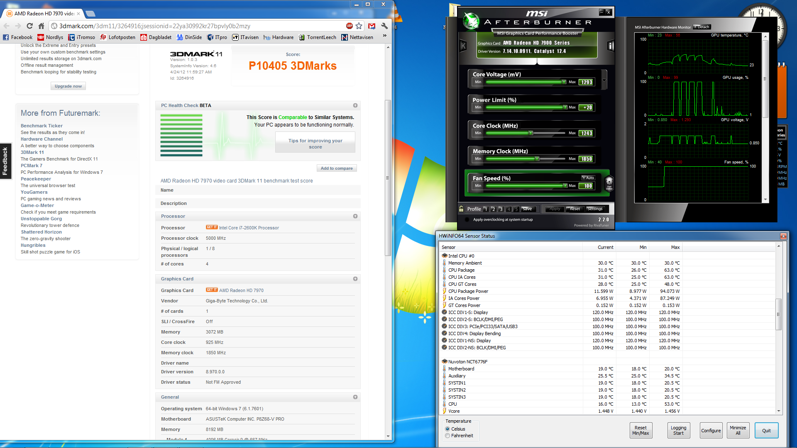Open the Afterburner information panel via the i icon
The width and height of the screenshot is (797, 448).
tap(611, 46)
